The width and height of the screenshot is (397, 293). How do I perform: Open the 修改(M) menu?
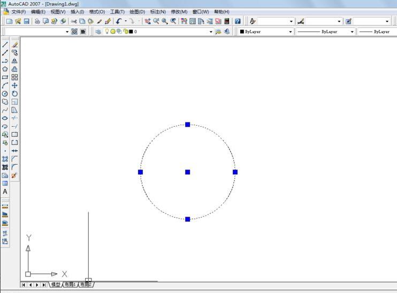pyautogui.click(x=179, y=12)
